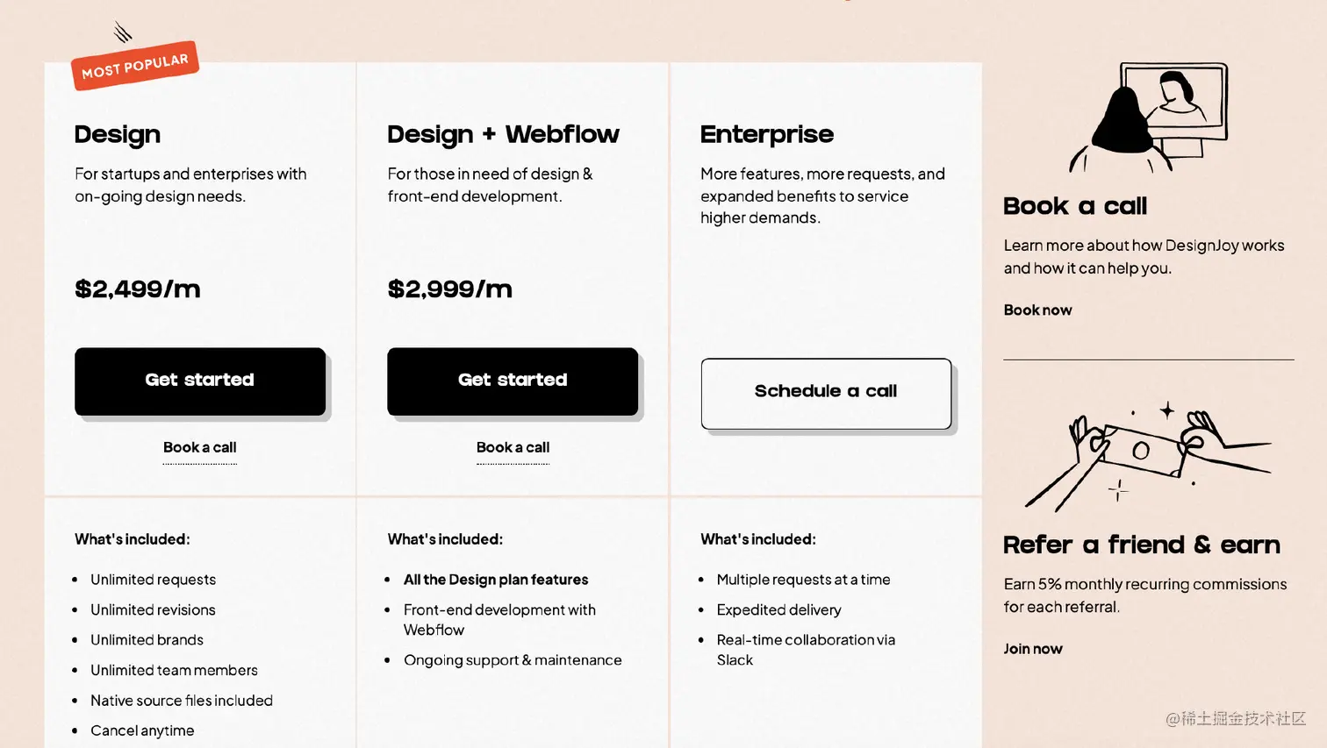Click Get started under Design plan
The width and height of the screenshot is (1327, 748).
point(200,381)
